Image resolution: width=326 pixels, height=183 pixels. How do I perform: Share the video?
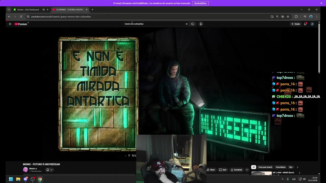click(211, 170)
